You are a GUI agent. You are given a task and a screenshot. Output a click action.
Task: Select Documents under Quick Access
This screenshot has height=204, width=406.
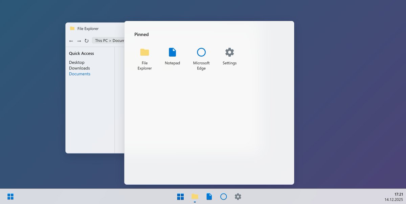(80, 74)
